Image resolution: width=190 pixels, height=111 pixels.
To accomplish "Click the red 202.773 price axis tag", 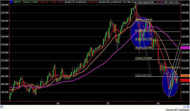I will point(185,80).
